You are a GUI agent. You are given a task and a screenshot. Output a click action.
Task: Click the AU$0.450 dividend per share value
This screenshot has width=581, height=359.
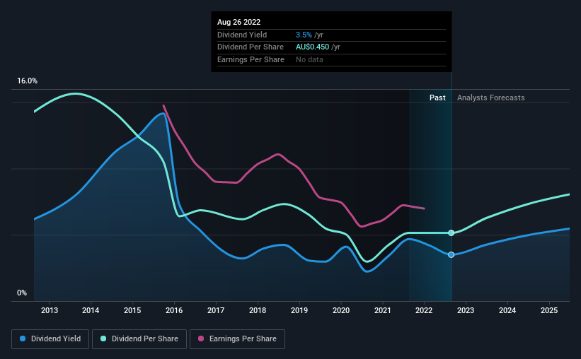point(312,47)
